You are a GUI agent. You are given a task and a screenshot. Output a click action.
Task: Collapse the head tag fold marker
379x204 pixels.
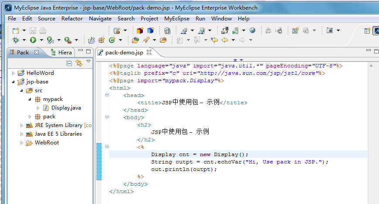(107, 95)
